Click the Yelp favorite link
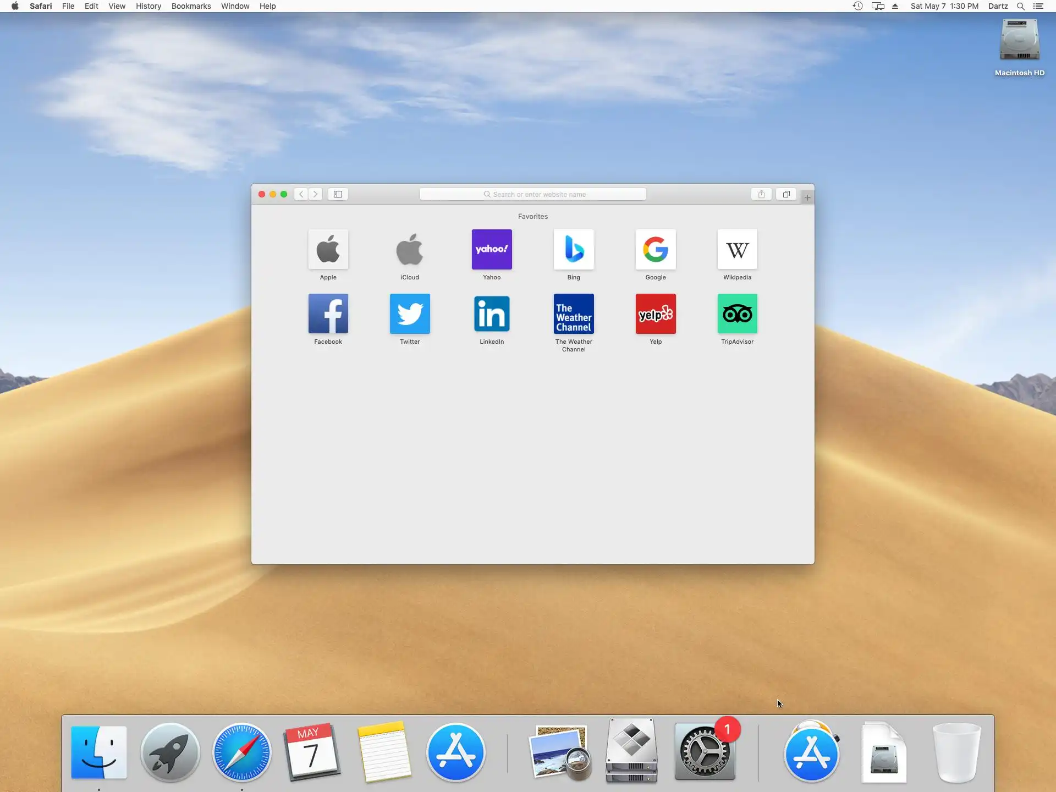 click(655, 314)
